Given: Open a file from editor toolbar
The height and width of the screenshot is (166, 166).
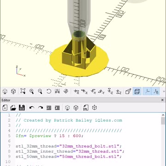Looking at the screenshot, I should tap(13, 108).
